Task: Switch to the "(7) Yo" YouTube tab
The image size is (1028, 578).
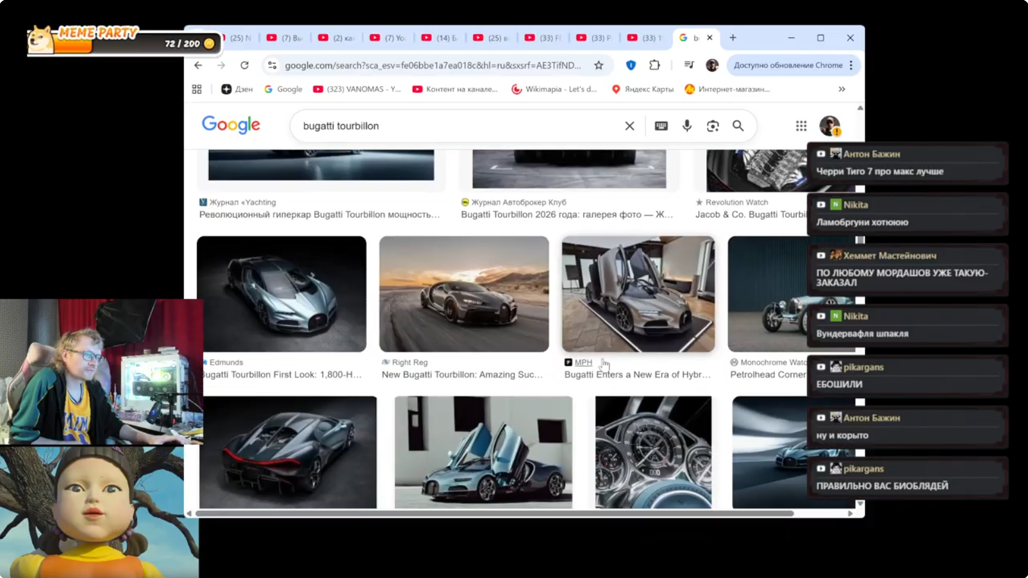Action: point(388,38)
